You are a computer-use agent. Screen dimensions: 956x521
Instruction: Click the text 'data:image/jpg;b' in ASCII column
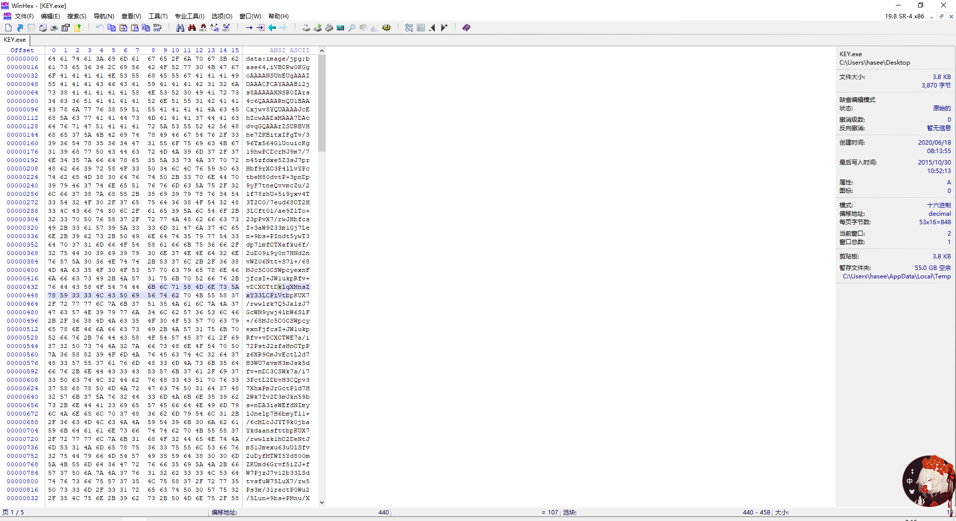277,59
